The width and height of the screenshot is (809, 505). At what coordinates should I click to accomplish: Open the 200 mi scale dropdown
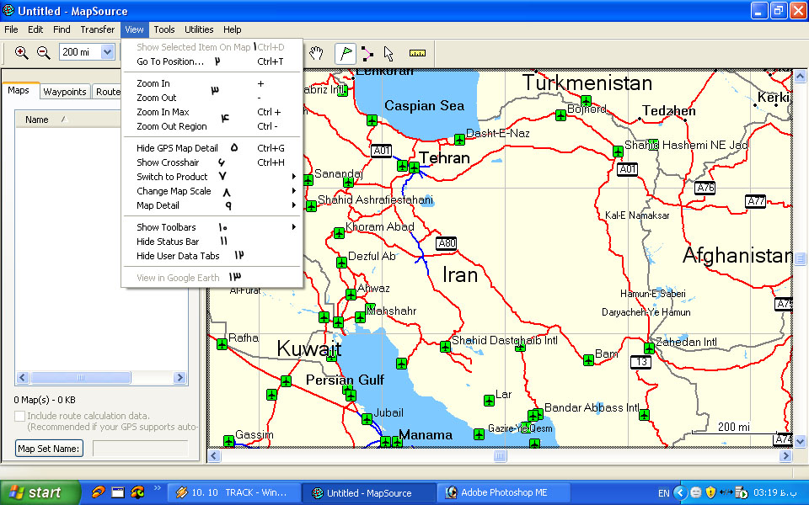(x=107, y=52)
